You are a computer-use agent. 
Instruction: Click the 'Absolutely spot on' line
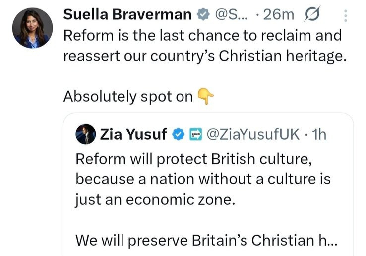click(128, 96)
